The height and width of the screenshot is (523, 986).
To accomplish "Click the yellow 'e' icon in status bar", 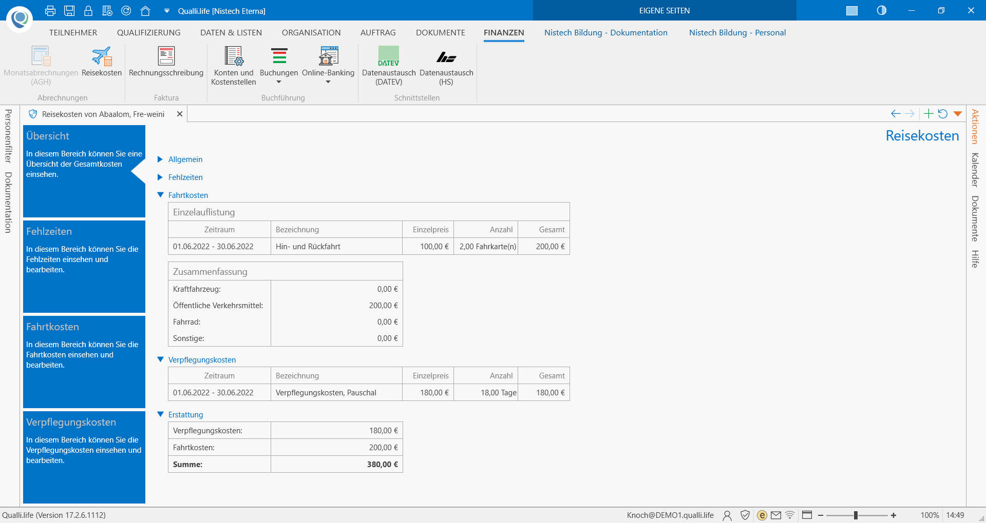I will click(762, 515).
